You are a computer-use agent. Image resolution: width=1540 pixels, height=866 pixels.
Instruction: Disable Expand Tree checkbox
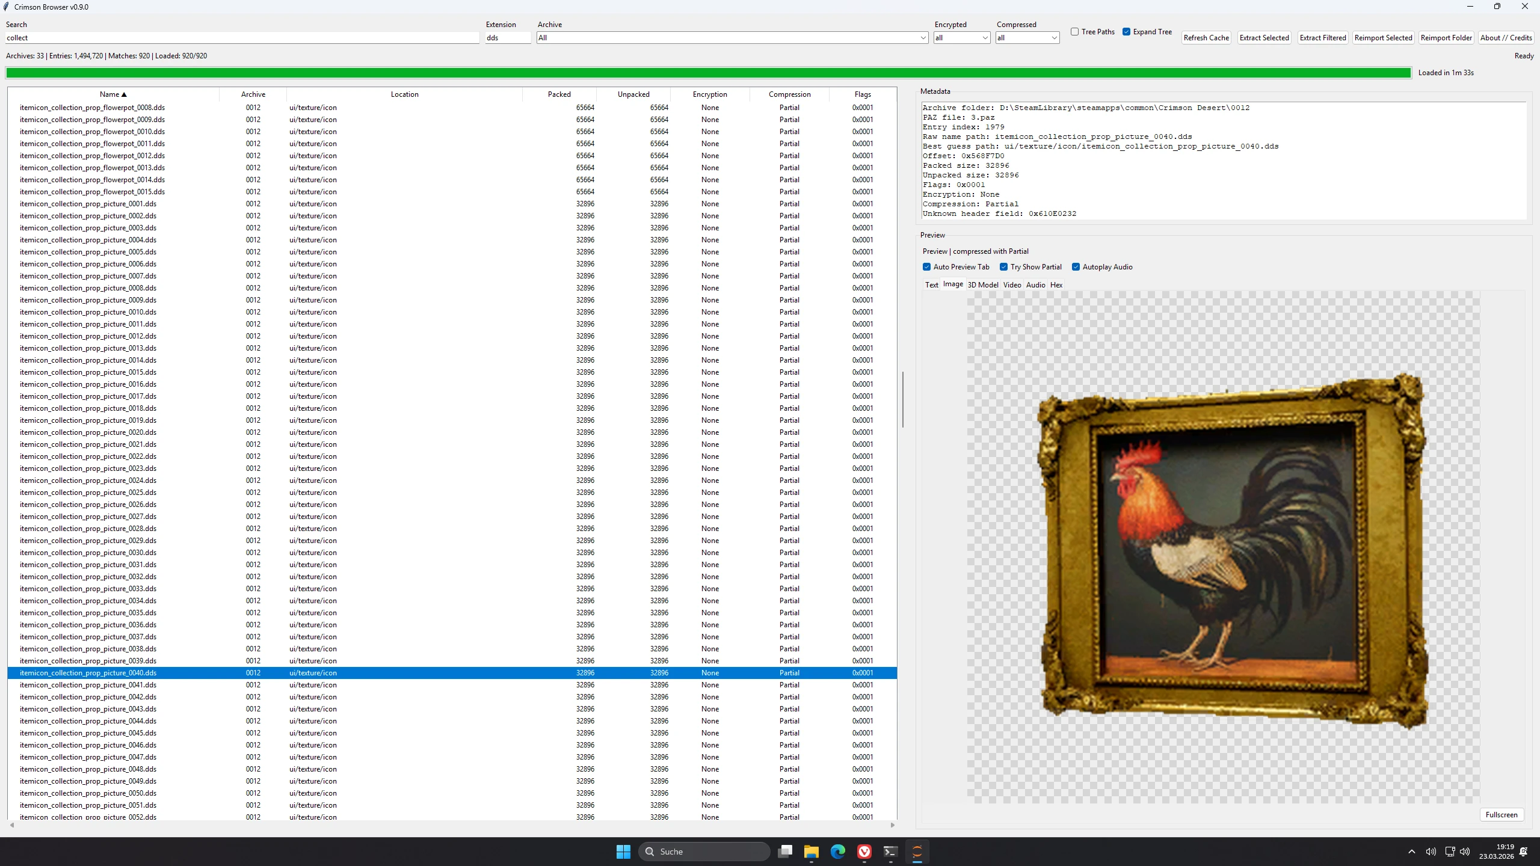[1126, 32]
